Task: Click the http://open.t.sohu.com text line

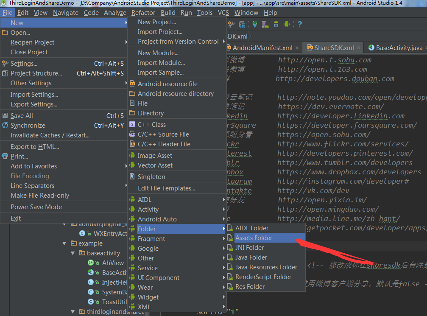Action: (325, 60)
